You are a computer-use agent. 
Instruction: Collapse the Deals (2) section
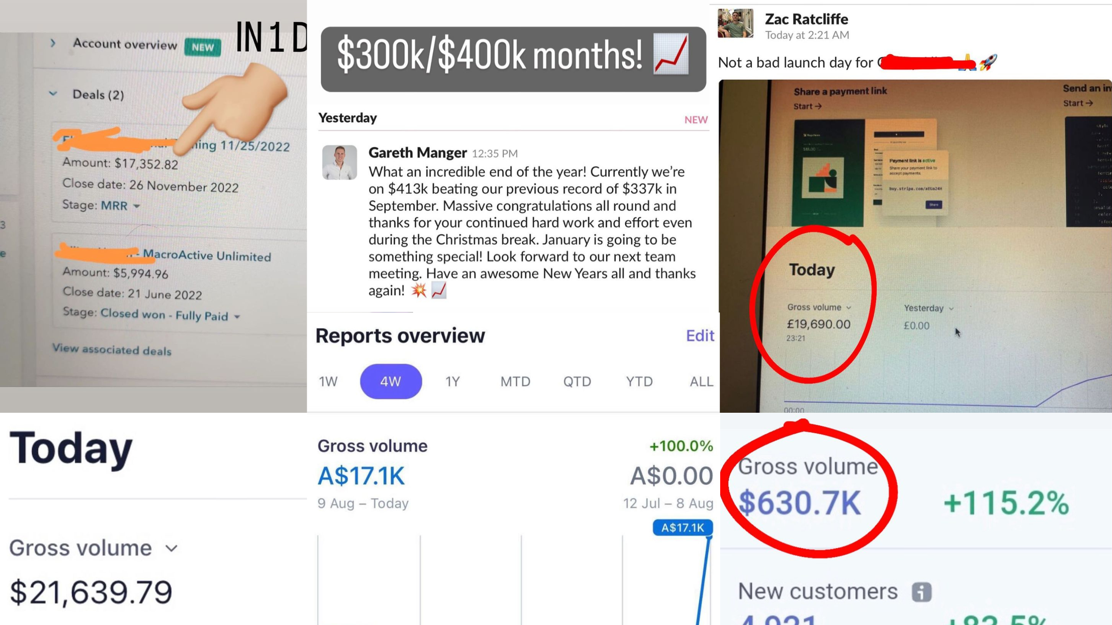tap(53, 93)
